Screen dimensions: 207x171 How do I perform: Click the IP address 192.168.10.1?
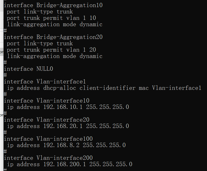coord(63,107)
